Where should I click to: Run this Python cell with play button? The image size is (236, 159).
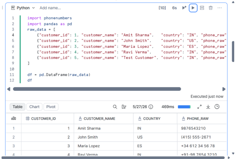(193, 8)
